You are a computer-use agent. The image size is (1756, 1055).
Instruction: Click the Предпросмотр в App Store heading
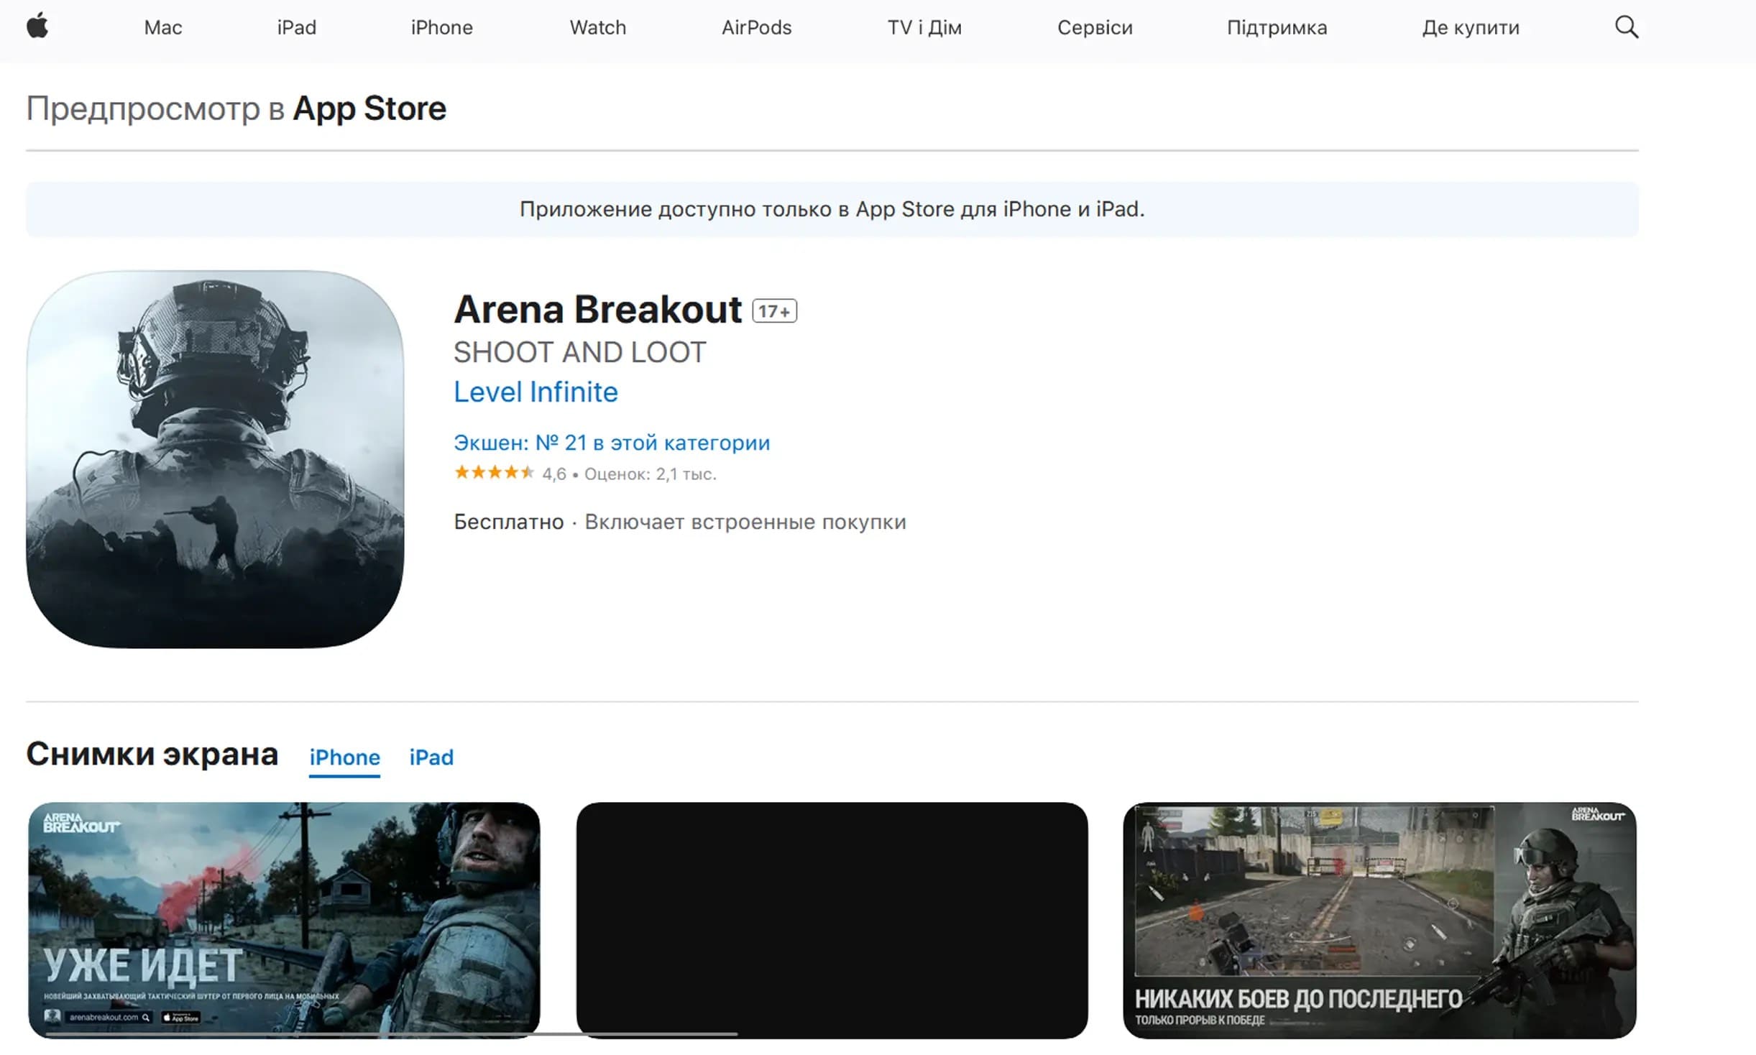[x=236, y=109]
